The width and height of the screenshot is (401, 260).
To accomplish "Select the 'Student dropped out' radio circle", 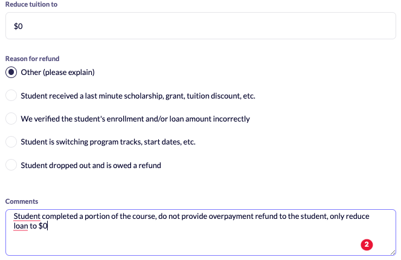I will (11, 165).
